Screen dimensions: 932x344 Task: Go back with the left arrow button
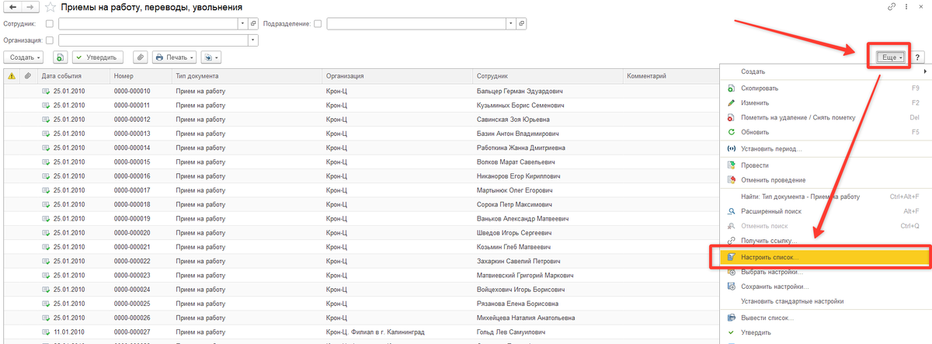(x=13, y=7)
